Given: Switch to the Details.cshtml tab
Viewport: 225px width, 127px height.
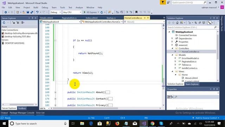Looking at the screenshot, I should click(46, 18).
